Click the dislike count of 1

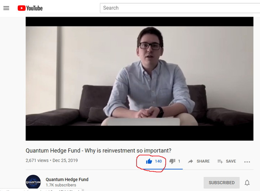(x=179, y=161)
